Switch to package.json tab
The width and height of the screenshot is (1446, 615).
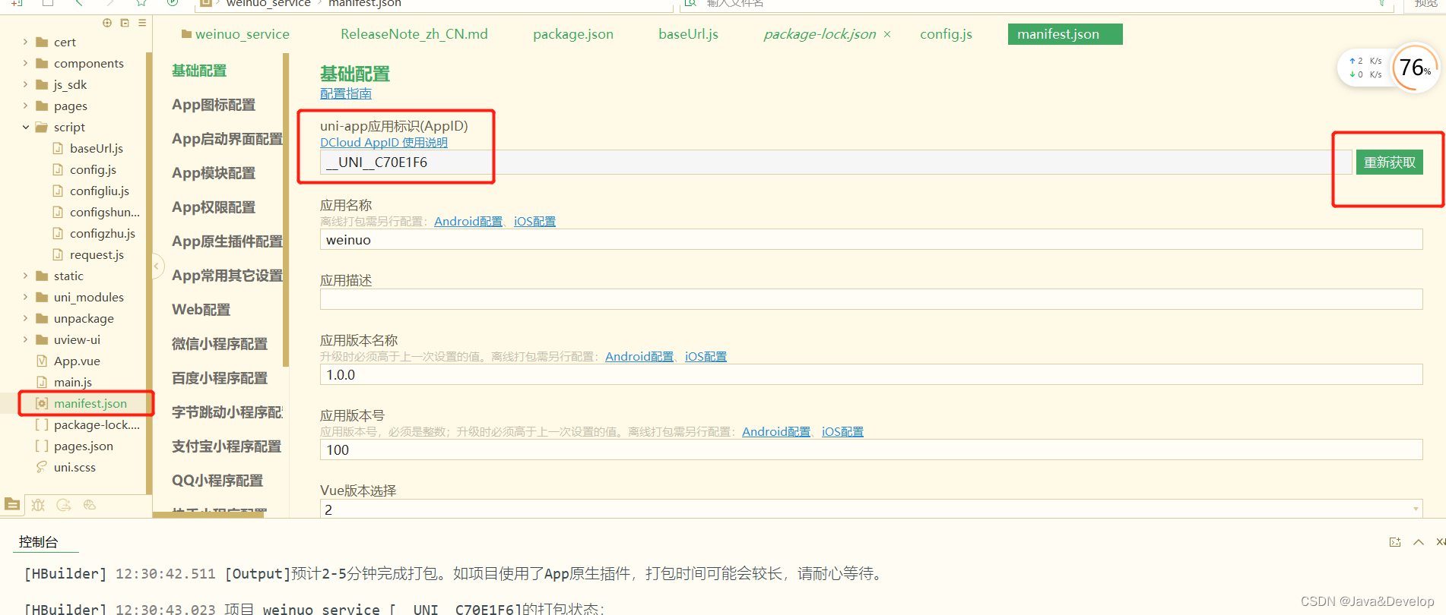tap(573, 34)
